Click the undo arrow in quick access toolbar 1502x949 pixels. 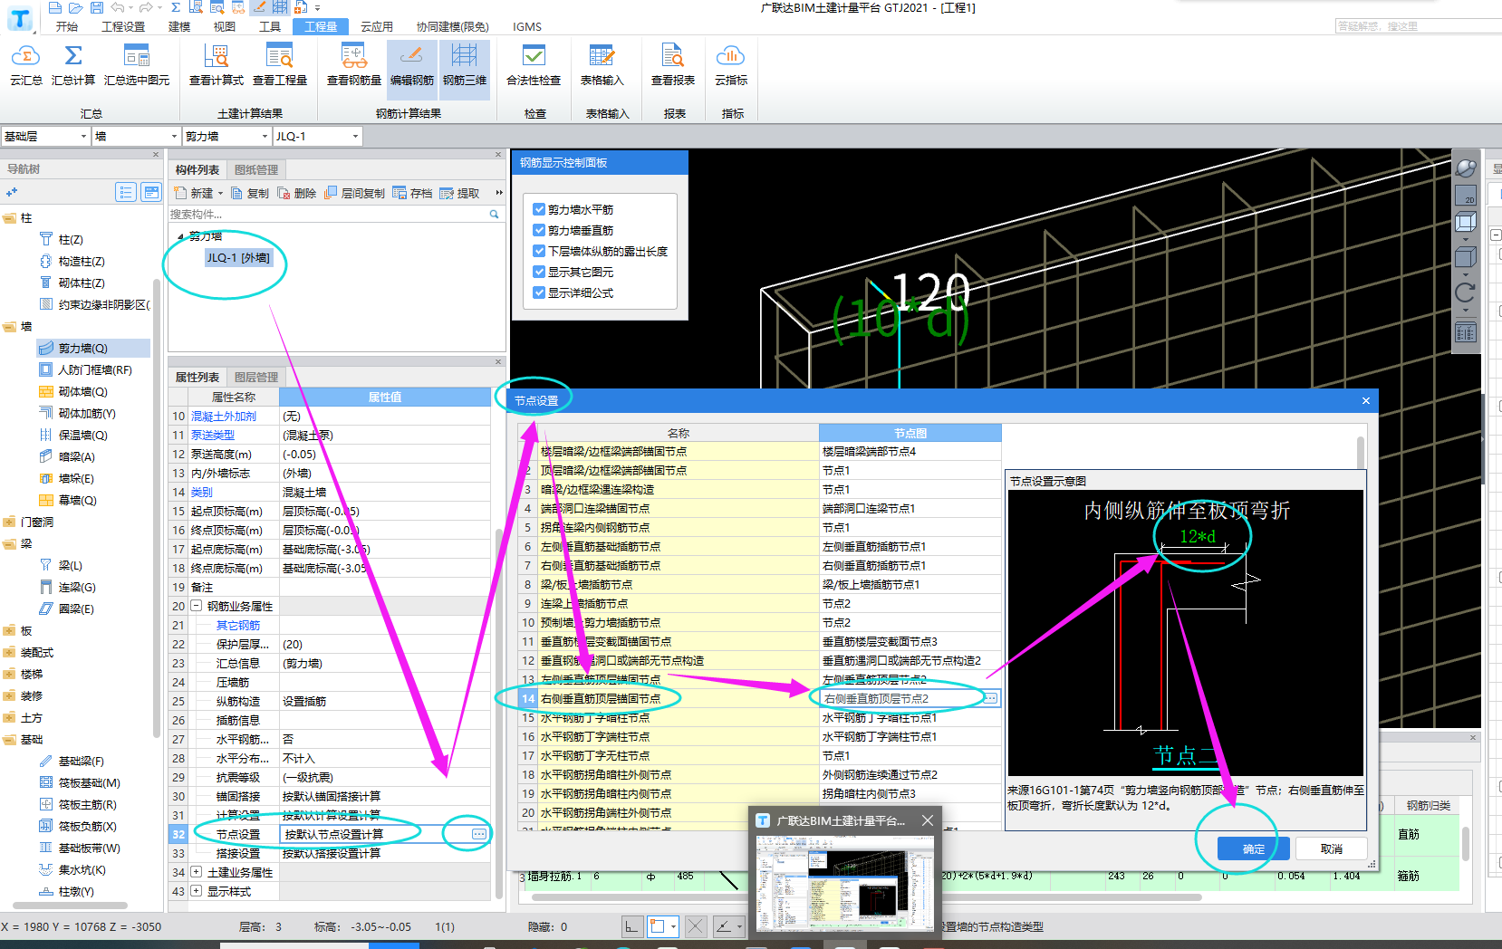tap(118, 7)
